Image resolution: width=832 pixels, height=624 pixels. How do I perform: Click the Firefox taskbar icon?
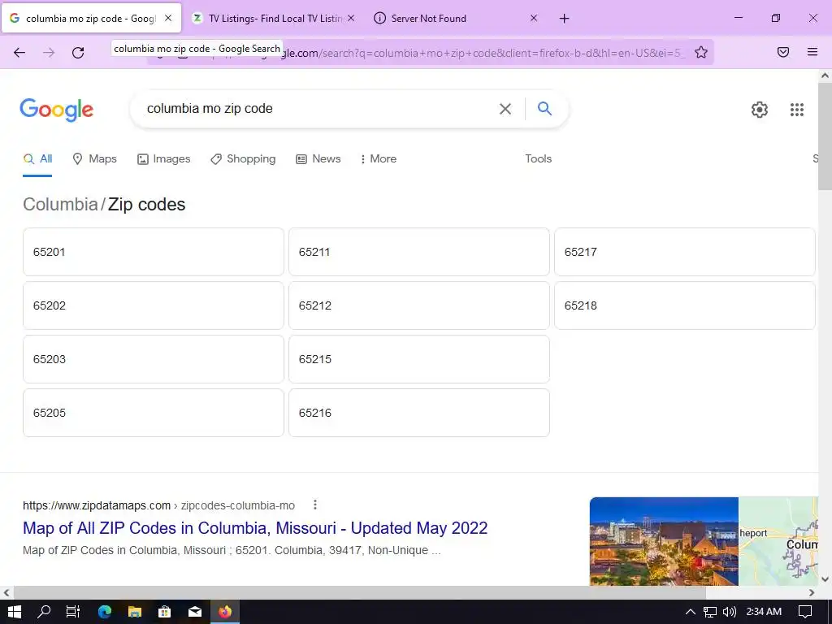(x=225, y=612)
